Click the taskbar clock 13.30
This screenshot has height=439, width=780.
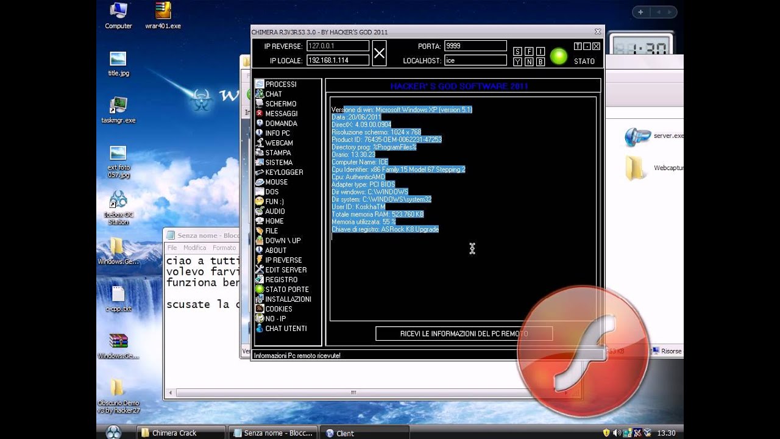pyautogui.click(x=666, y=433)
